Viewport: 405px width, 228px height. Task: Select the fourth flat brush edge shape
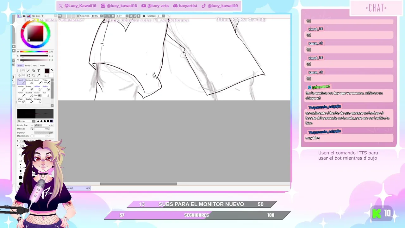point(48,121)
